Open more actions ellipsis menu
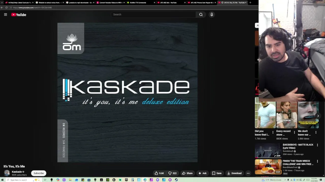The height and width of the screenshot is (182, 325). [248, 173]
